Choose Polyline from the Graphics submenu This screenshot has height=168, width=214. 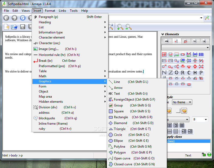[x=137, y=147]
